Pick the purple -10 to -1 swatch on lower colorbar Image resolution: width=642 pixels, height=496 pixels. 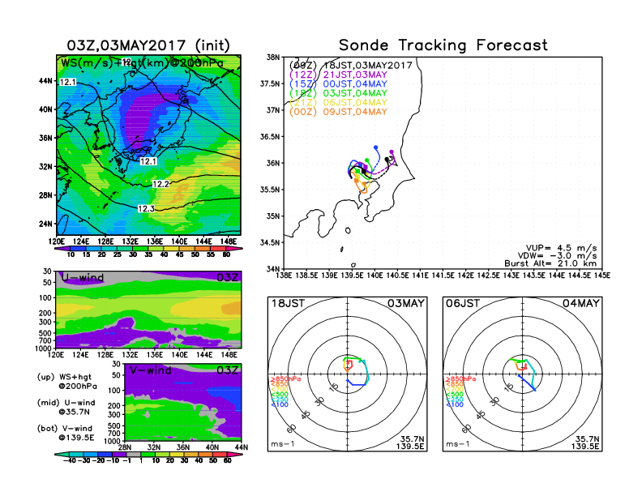point(119,454)
